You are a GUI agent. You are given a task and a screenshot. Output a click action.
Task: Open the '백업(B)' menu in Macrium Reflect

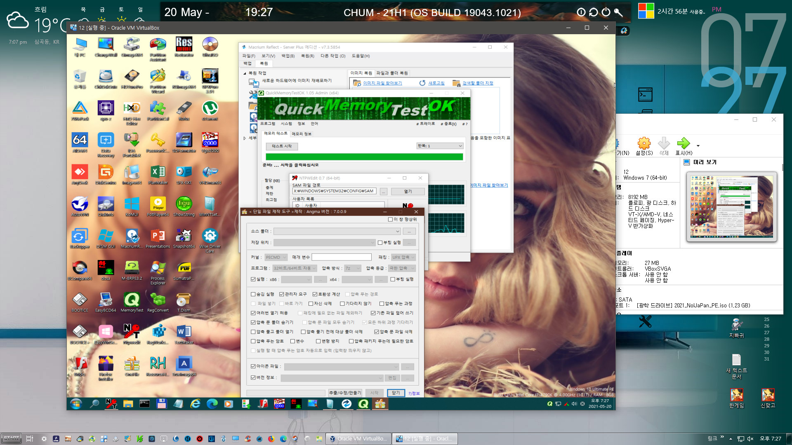point(288,56)
